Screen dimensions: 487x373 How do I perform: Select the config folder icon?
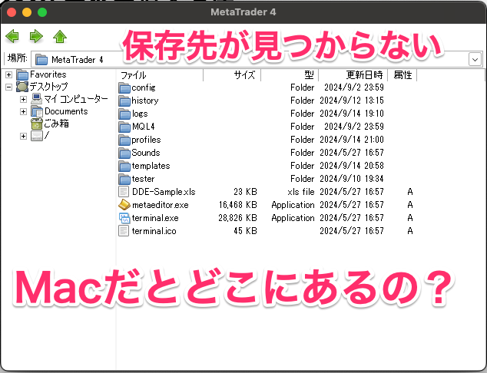pos(124,87)
